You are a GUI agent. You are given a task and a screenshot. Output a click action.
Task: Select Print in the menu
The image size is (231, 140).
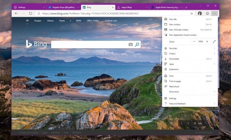coord(190,76)
